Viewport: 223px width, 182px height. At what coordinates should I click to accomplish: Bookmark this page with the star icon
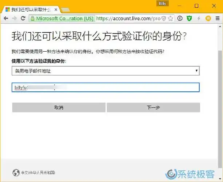[x=170, y=18]
